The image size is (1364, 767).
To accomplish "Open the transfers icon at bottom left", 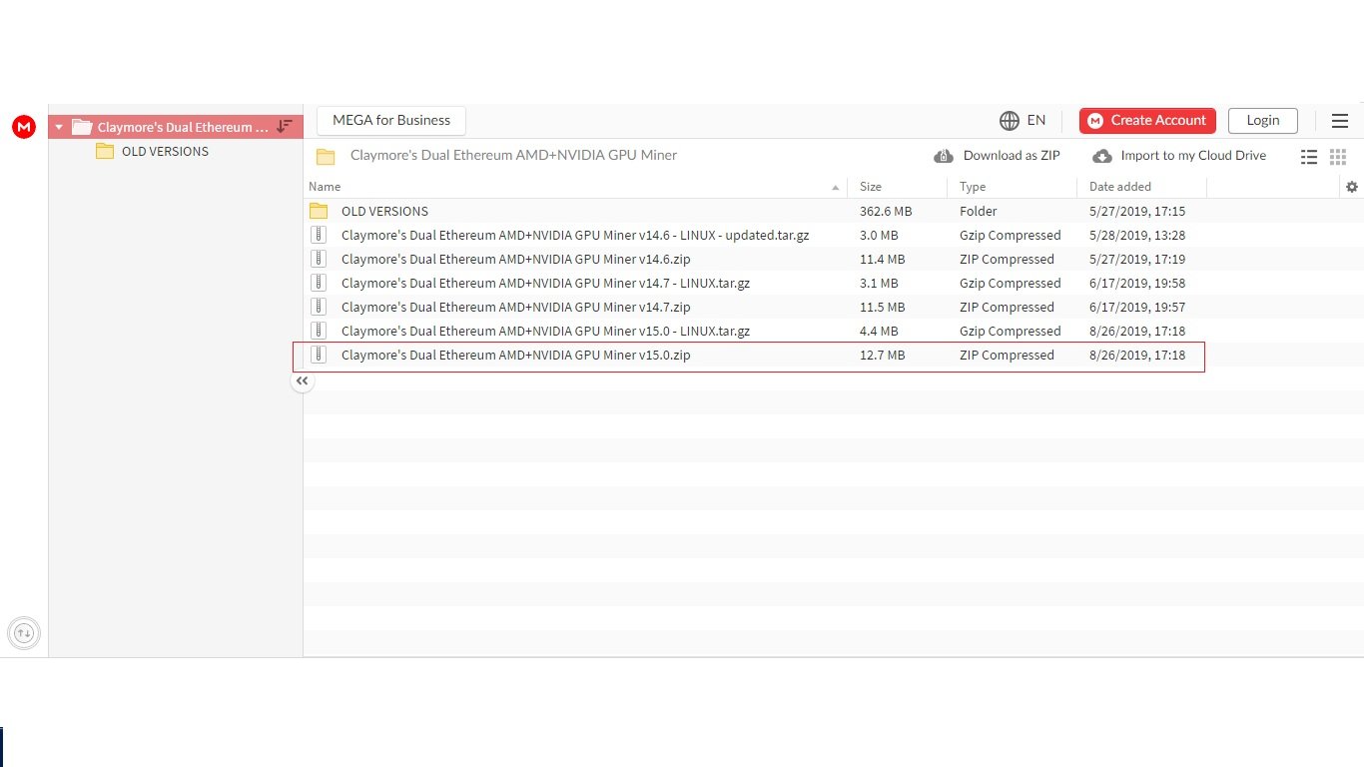I will [24, 632].
